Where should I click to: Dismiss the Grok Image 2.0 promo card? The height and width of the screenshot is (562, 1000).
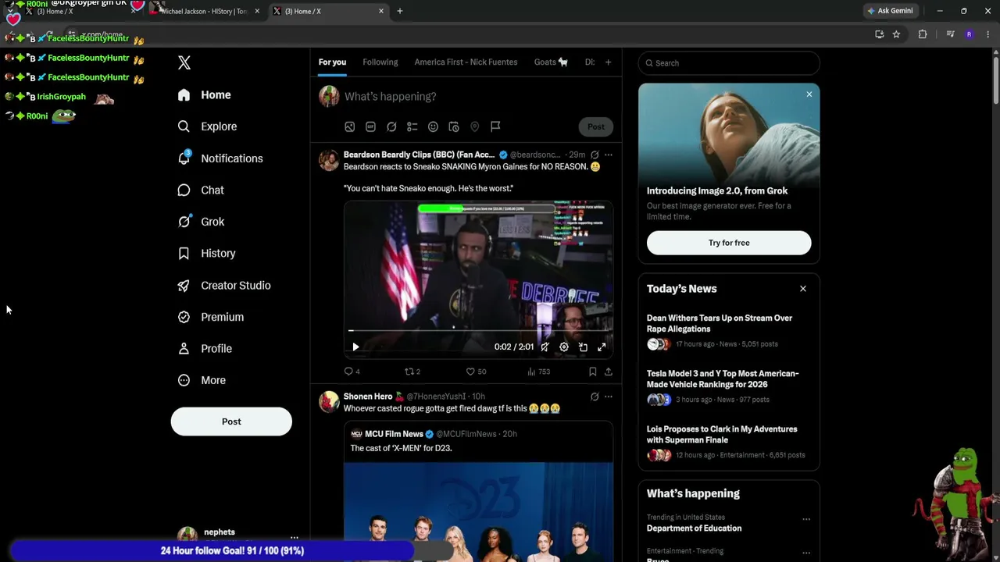[809, 94]
